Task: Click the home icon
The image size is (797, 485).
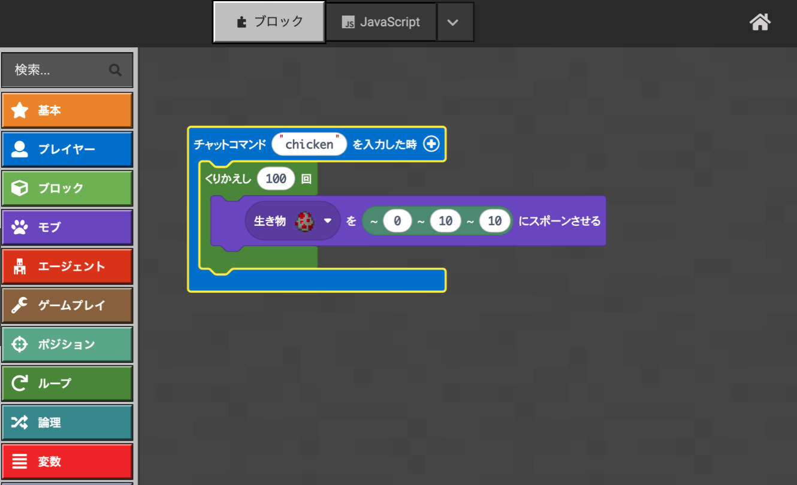Action: coord(760,22)
